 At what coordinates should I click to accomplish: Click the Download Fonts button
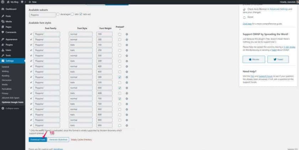tap(38, 140)
